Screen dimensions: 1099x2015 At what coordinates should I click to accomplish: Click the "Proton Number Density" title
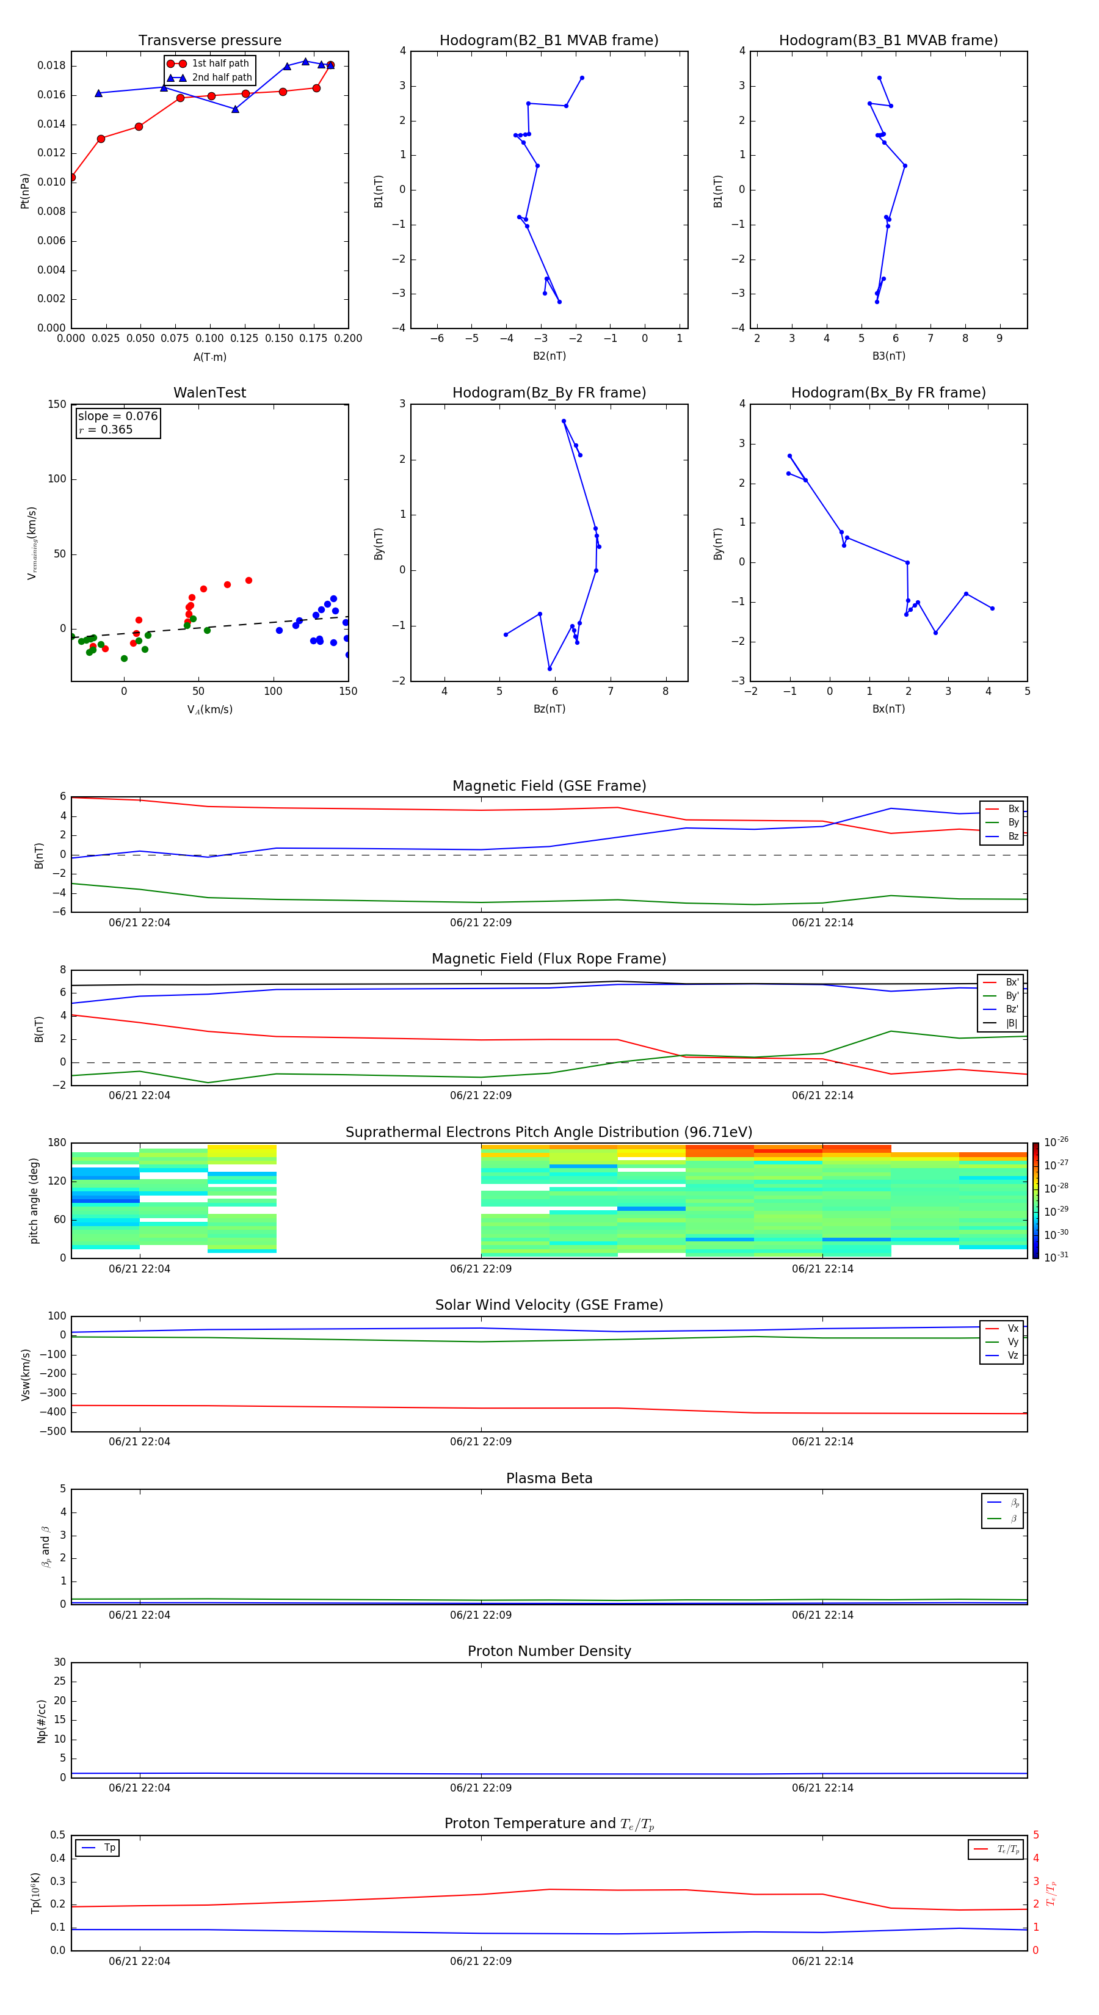pyautogui.click(x=549, y=1651)
